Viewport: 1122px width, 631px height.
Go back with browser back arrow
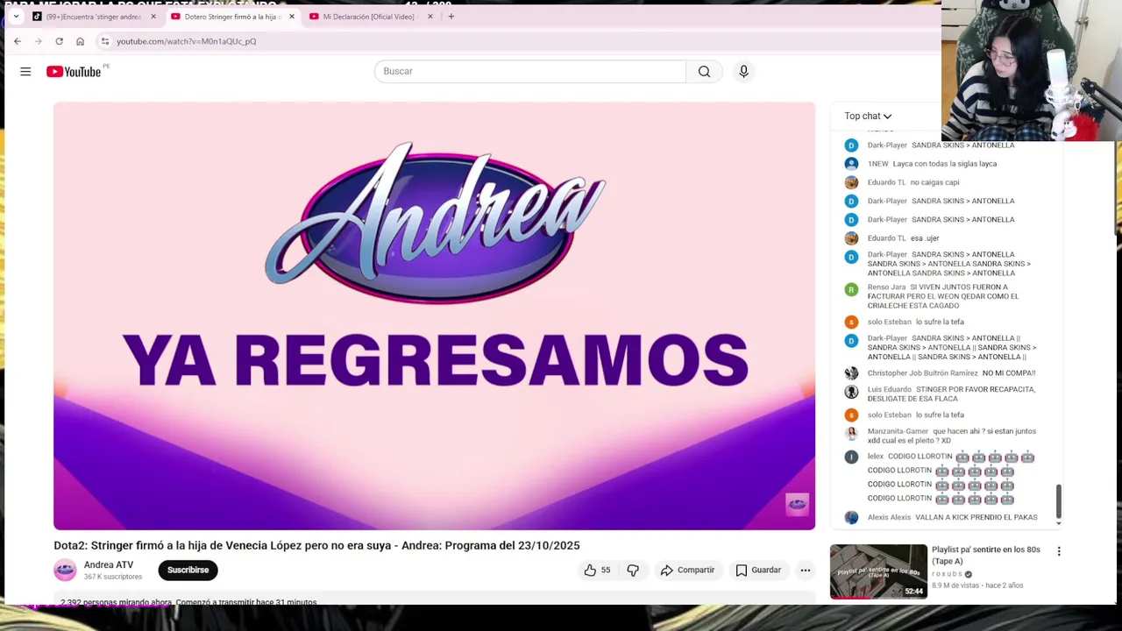(x=17, y=41)
